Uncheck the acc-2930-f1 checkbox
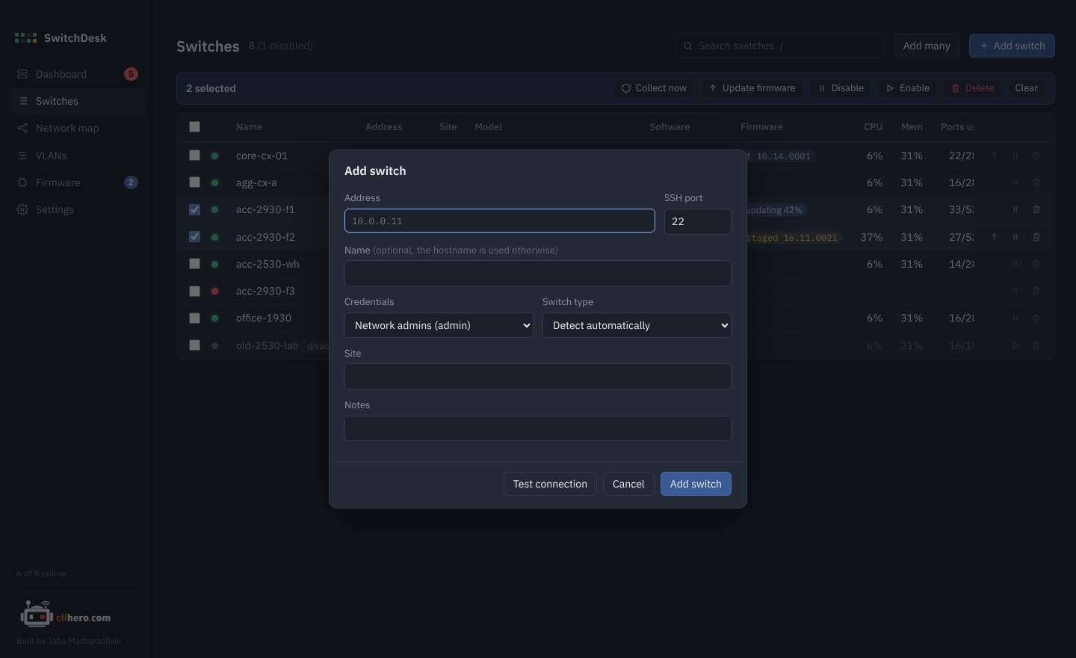Viewport: 1076px width, 658px height. point(194,210)
